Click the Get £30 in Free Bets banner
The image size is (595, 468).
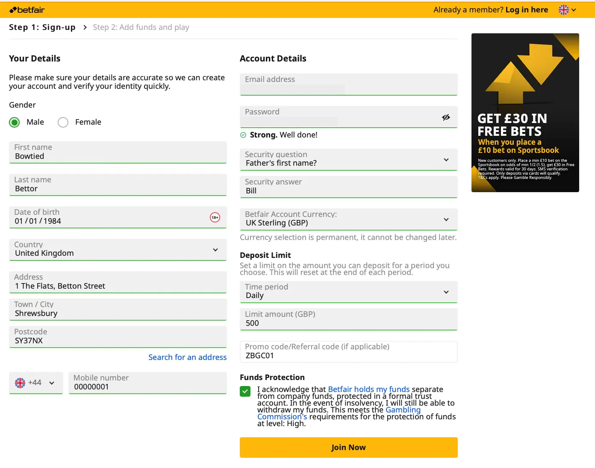point(525,113)
